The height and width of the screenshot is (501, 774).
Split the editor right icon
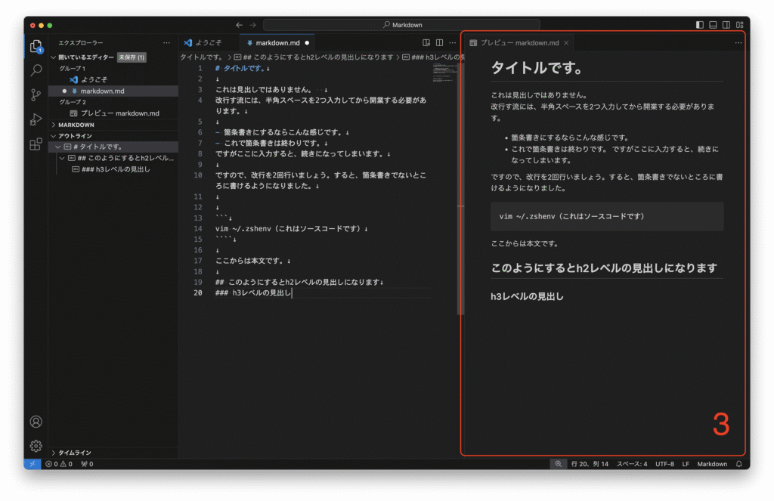pos(439,43)
